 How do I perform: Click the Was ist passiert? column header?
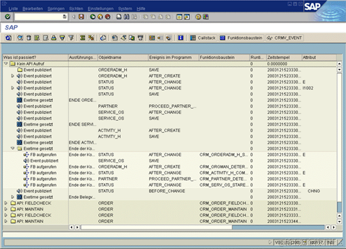(x=35, y=57)
